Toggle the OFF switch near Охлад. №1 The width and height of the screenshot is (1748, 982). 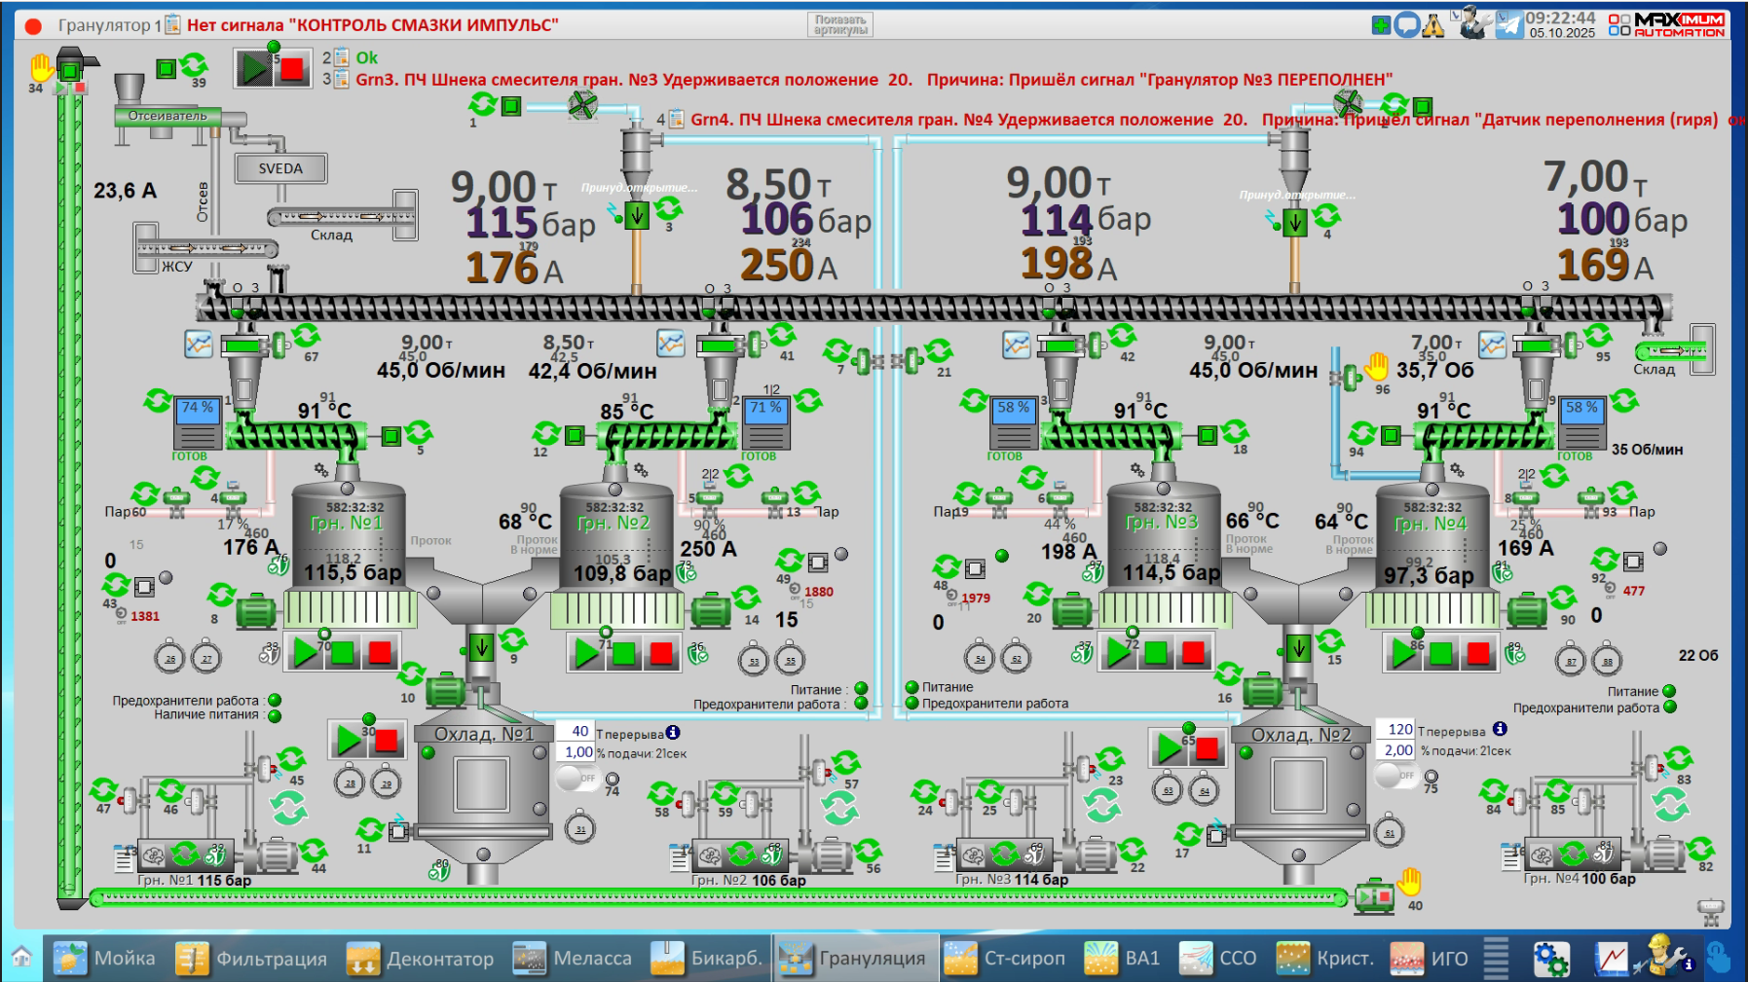point(576,779)
